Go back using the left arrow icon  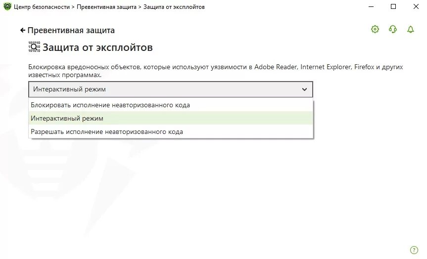click(x=23, y=30)
